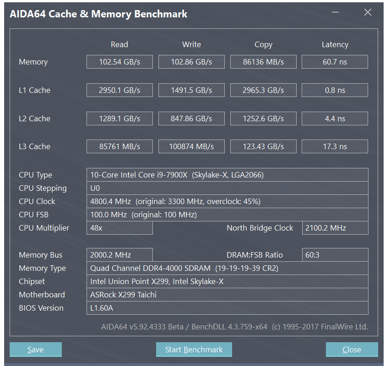385x366 pixels.
Task: Click the North Bridge Clock label
Action: click(260, 228)
